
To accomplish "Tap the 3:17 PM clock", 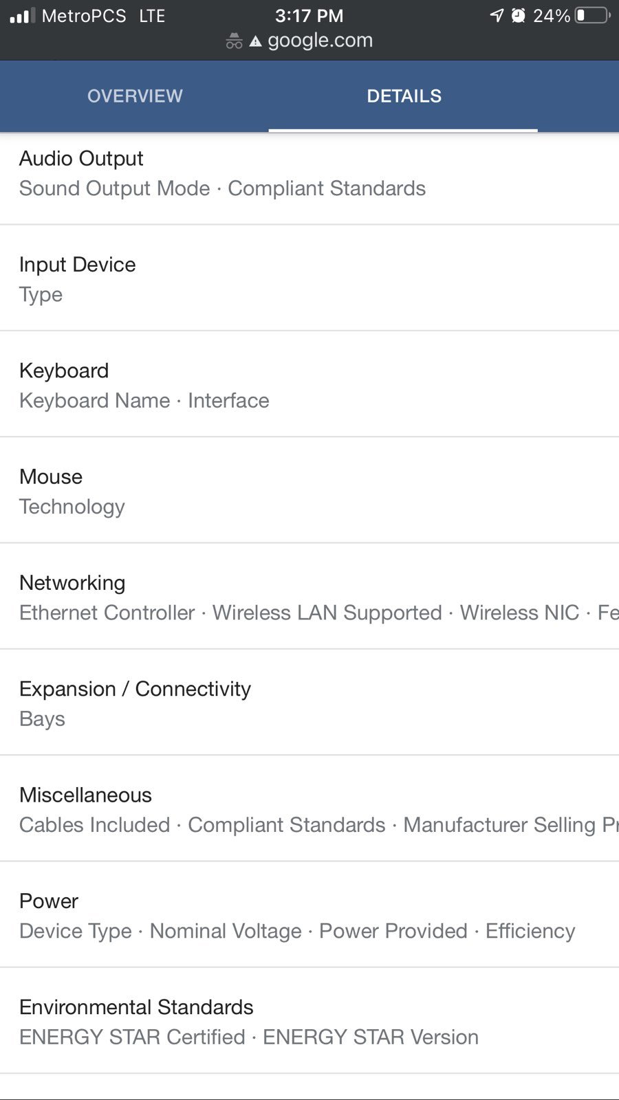I will (309, 15).
